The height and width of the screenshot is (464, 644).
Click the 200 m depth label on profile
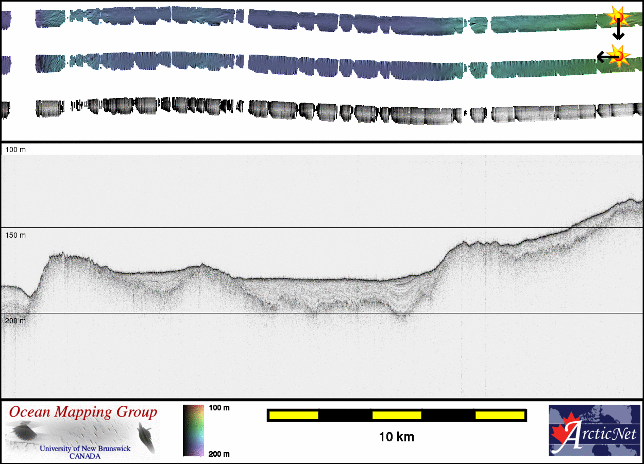coord(15,321)
